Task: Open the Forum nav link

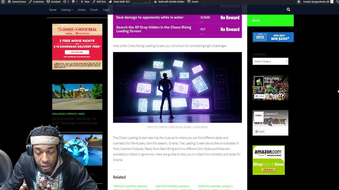Action: coord(94,10)
